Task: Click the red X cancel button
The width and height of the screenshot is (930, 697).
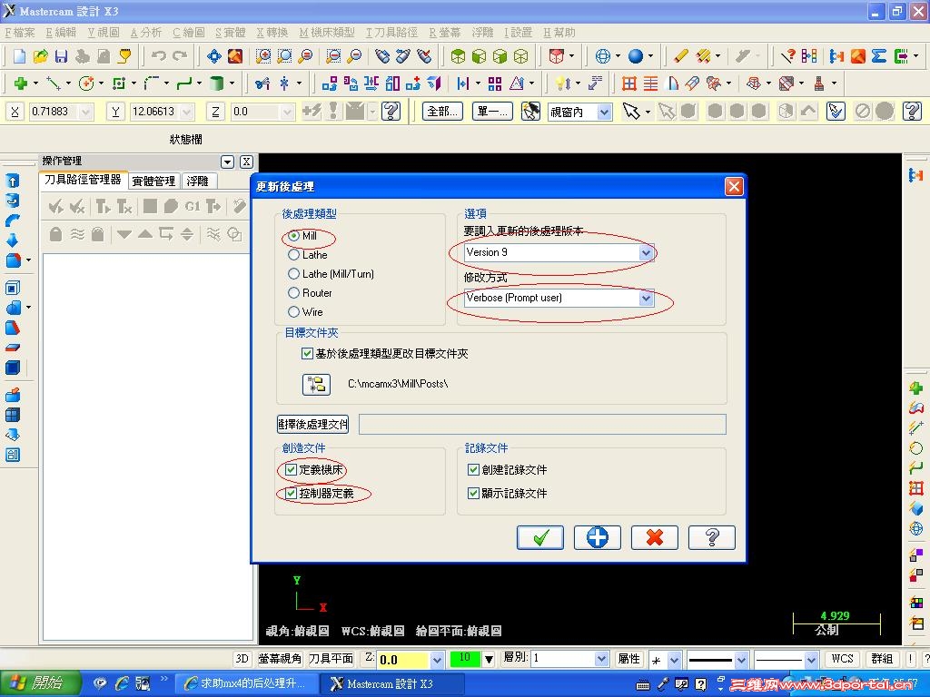Action: [654, 537]
